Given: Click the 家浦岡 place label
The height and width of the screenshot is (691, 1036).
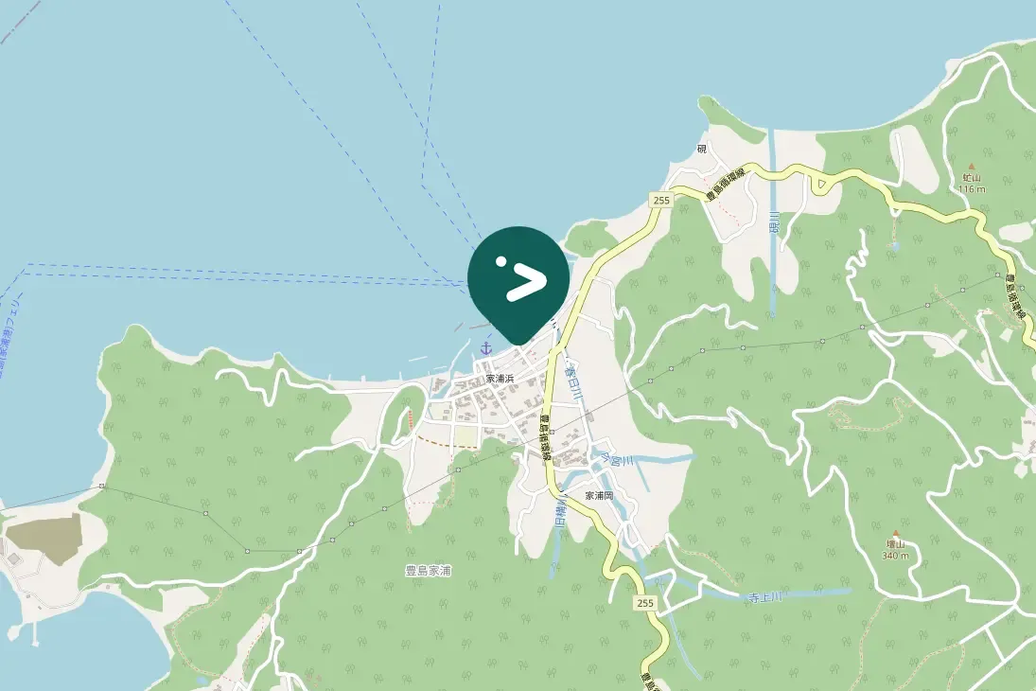Looking at the screenshot, I should 600,495.
